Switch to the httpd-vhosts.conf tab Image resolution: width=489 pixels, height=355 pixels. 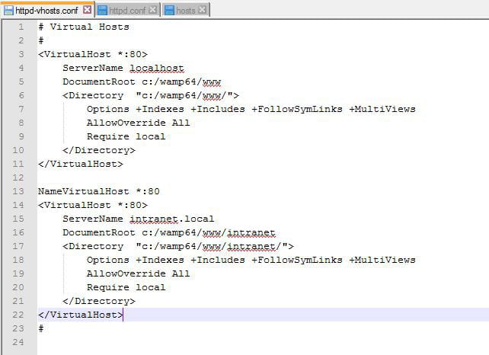coord(47,10)
